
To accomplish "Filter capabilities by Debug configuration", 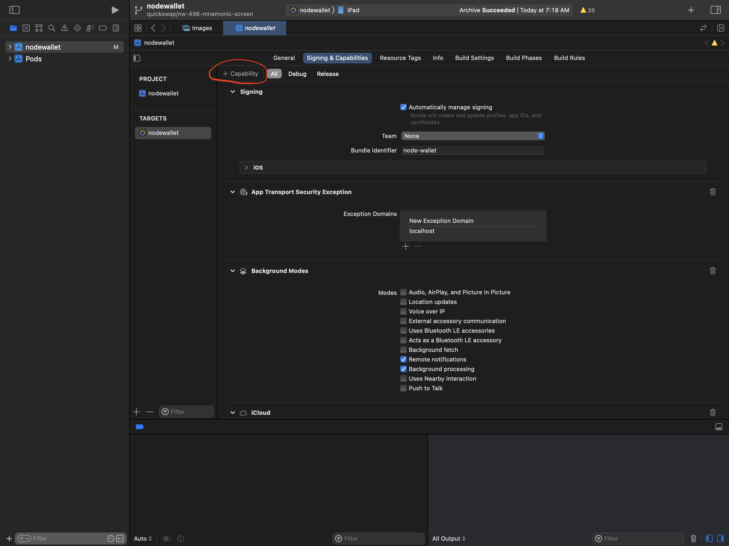I will click(297, 74).
